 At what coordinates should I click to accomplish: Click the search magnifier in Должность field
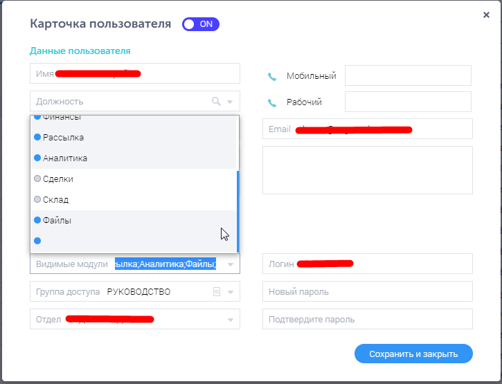tap(216, 102)
